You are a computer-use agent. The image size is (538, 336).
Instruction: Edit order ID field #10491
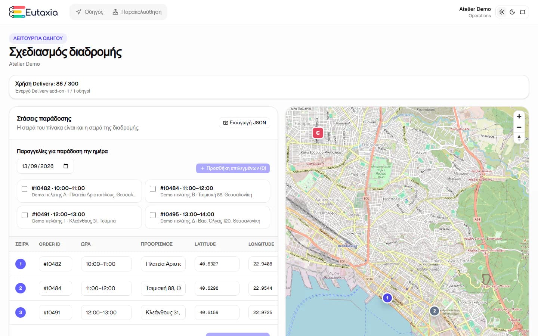click(55, 312)
